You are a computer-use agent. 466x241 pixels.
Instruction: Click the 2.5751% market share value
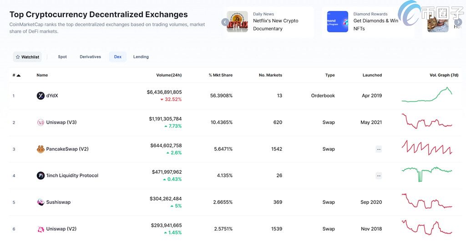[x=223, y=229]
